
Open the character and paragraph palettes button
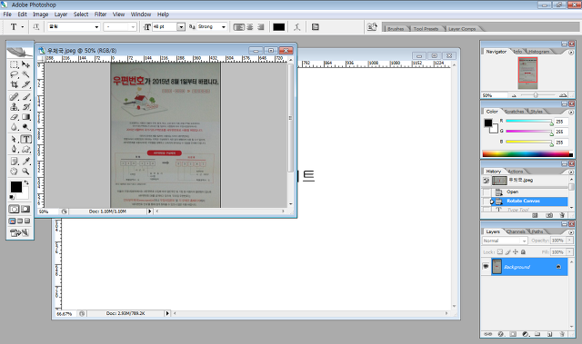tap(316, 26)
